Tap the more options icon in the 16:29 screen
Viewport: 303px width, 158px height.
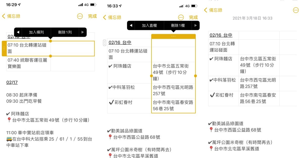tap(80, 16)
